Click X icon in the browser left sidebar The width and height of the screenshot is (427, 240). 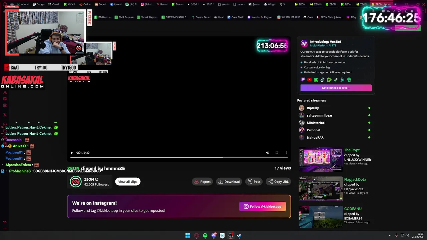(x=5, y=115)
